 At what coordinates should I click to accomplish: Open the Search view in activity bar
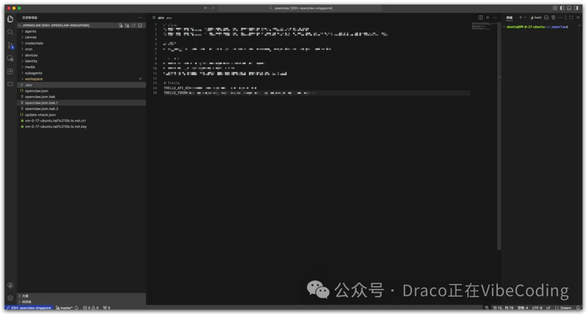coord(10,32)
